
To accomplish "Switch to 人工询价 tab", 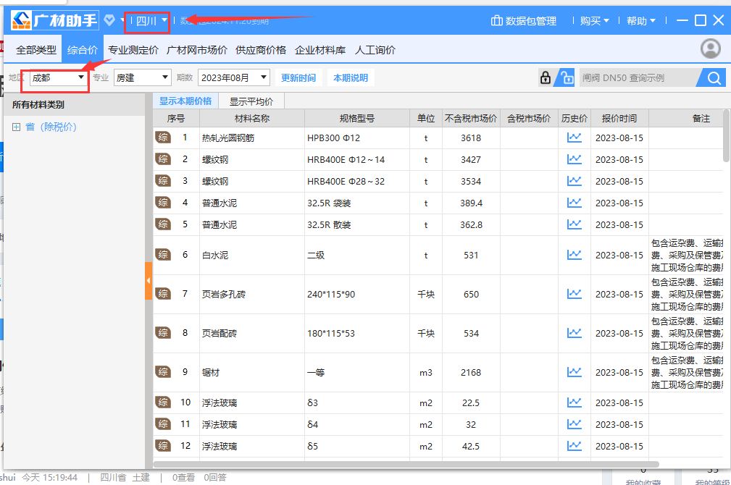I will [375, 50].
